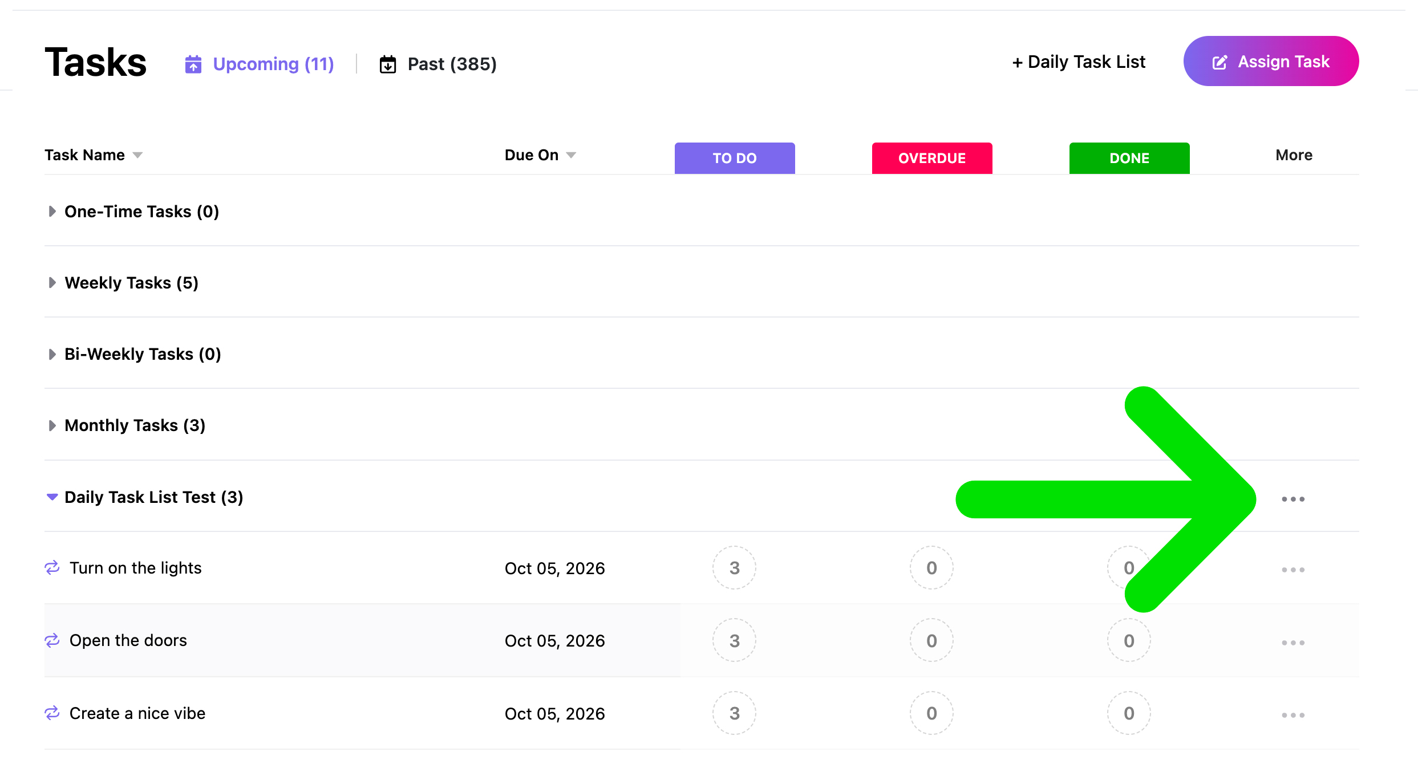Click To Do count for Create a nice vibe
Viewport: 1418px width, 768px height.
pyautogui.click(x=735, y=713)
